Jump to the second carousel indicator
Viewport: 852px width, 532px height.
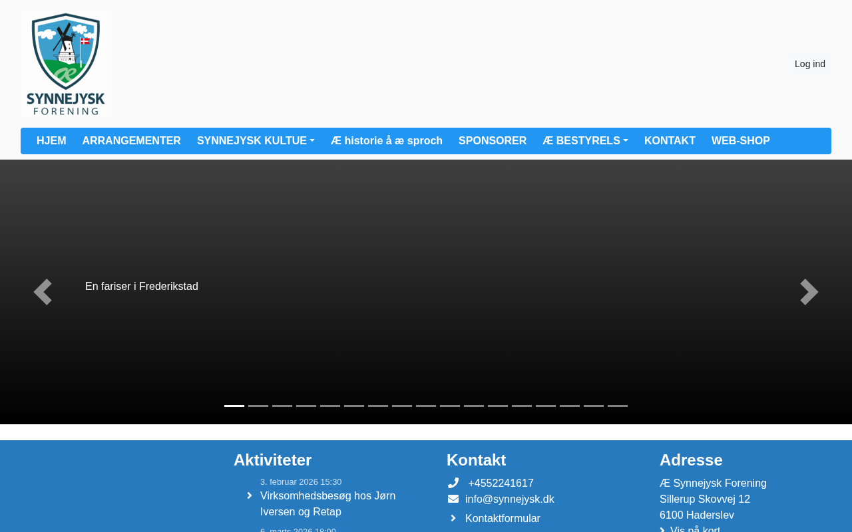258,406
